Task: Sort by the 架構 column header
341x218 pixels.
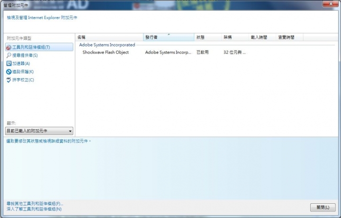Action: pos(235,37)
